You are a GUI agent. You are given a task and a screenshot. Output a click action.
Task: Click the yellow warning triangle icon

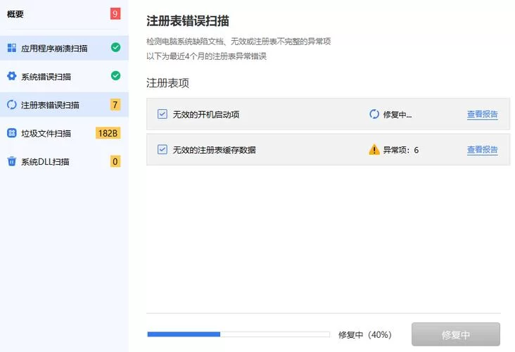(x=374, y=149)
